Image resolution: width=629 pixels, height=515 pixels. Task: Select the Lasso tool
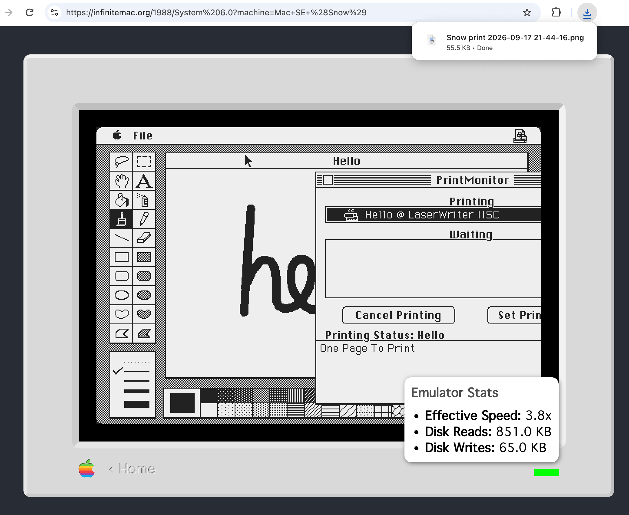121,162
